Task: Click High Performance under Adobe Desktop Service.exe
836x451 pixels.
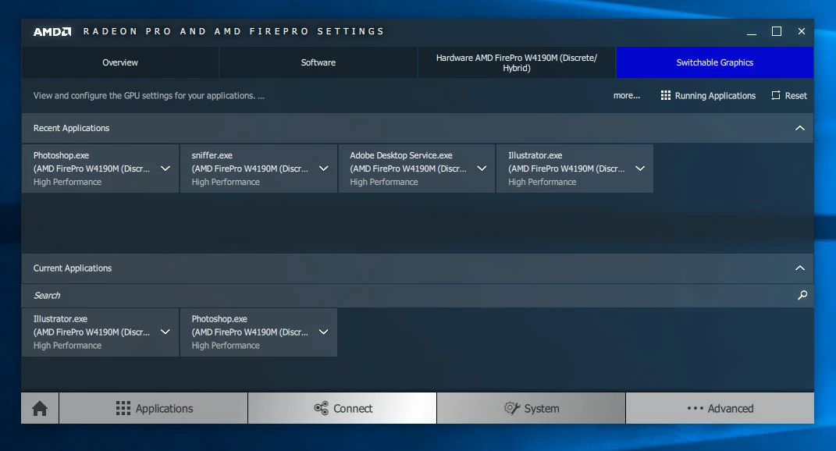Action: tap(384, 182)
